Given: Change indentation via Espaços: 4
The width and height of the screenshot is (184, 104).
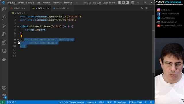Looking at the screenshot, I should 91,102.
